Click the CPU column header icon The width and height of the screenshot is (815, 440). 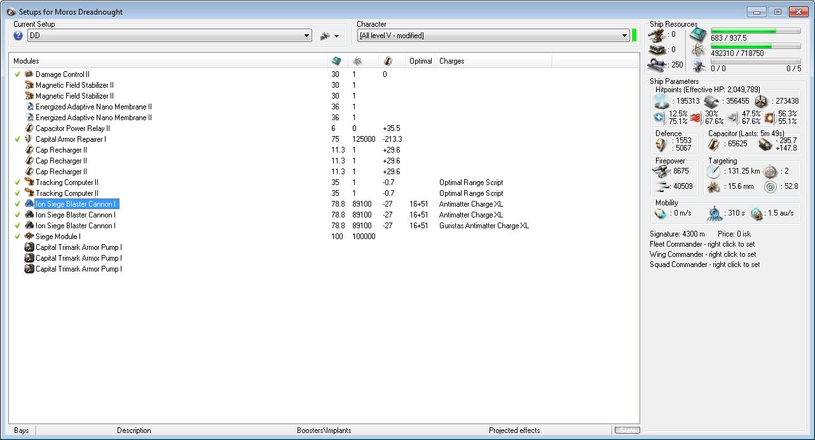coord(336,61)
